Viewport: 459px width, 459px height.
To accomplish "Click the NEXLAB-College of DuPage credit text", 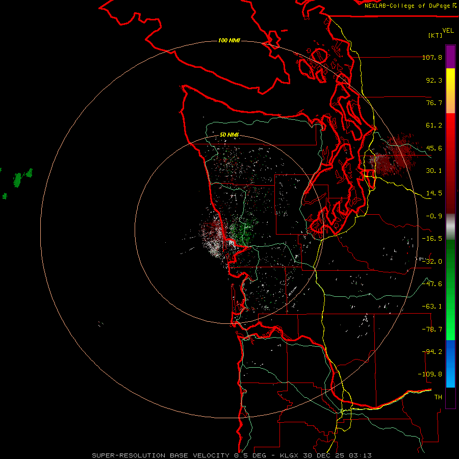I will 410,6.
